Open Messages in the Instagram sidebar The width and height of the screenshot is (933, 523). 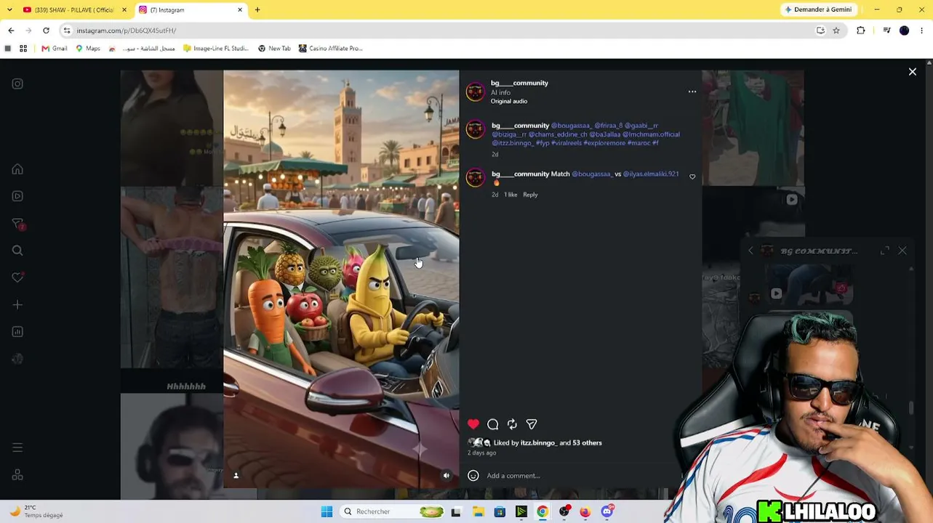point(18,224)
